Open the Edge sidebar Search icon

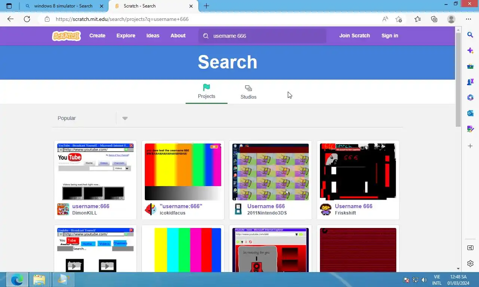[470, 35]
